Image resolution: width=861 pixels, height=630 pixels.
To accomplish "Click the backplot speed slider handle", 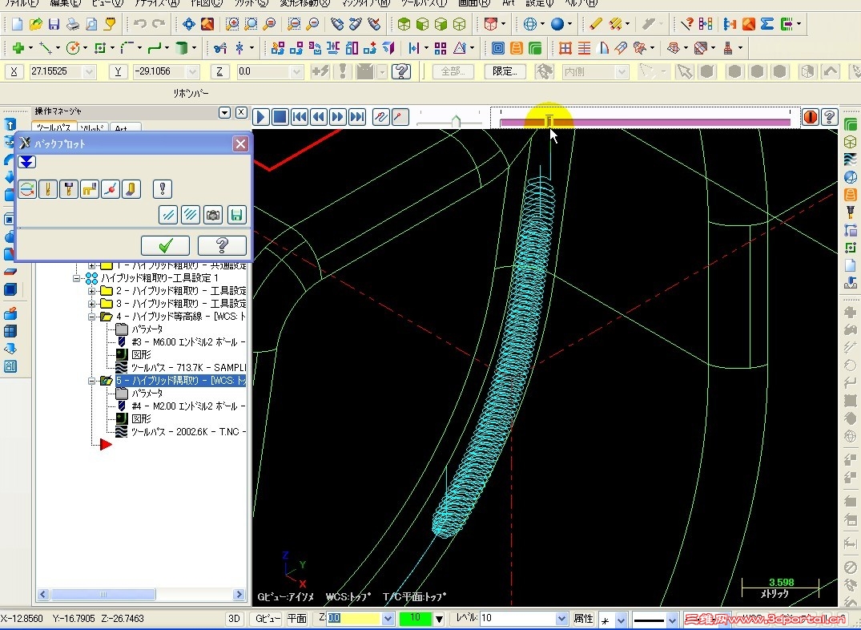I will point(456,121).
